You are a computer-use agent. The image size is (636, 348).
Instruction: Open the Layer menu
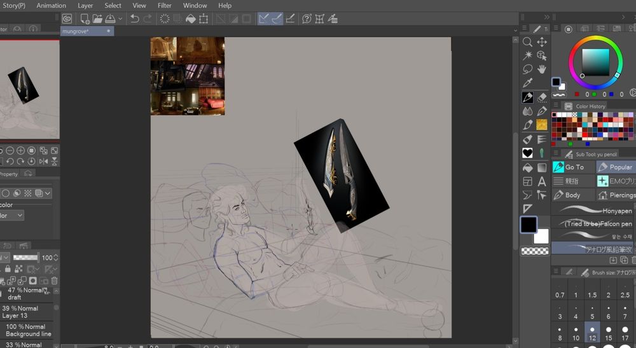pos(85,6)
